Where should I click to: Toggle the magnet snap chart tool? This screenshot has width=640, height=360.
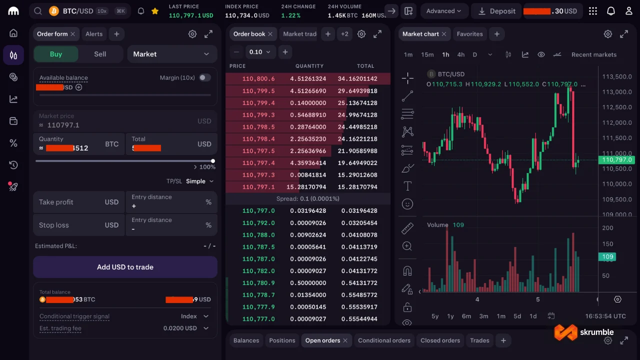[x=407, y=271]
